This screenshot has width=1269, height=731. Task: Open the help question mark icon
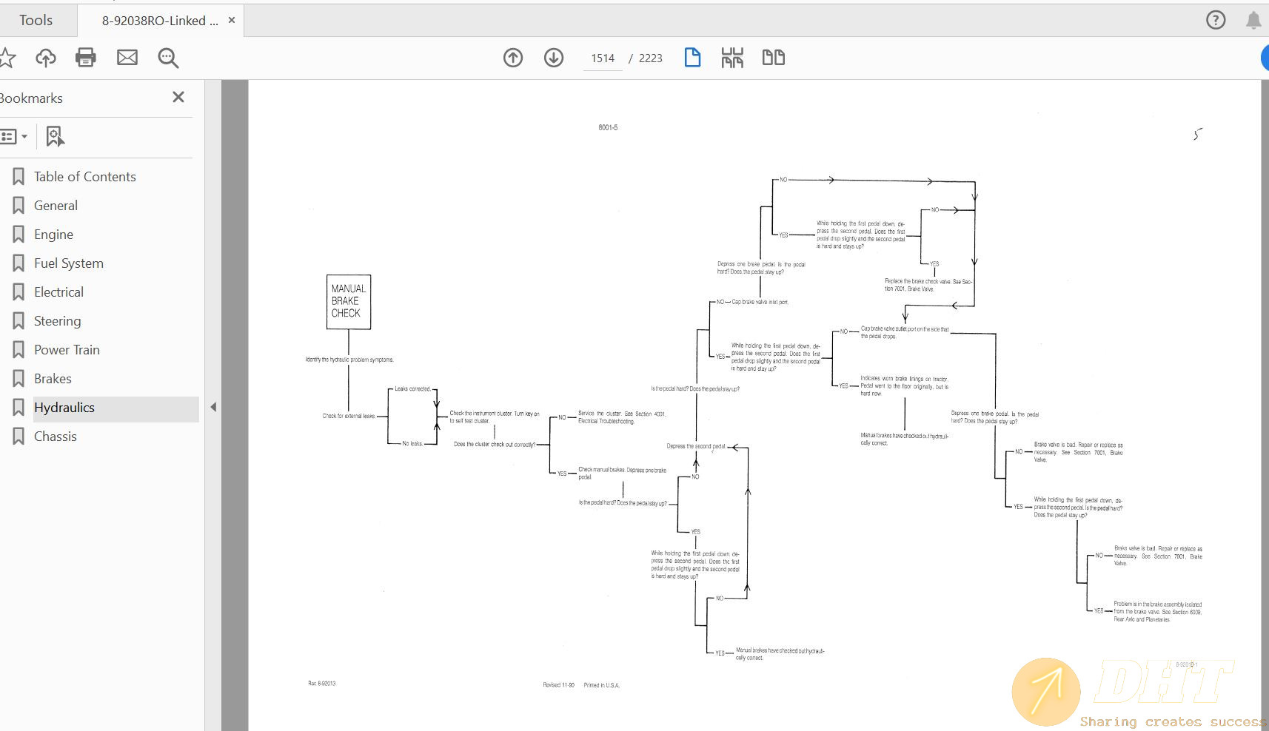[1216, 20]
